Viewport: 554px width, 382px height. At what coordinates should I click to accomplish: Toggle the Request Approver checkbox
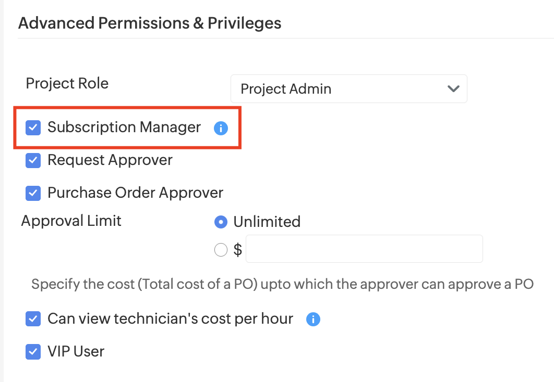(33, 160)
